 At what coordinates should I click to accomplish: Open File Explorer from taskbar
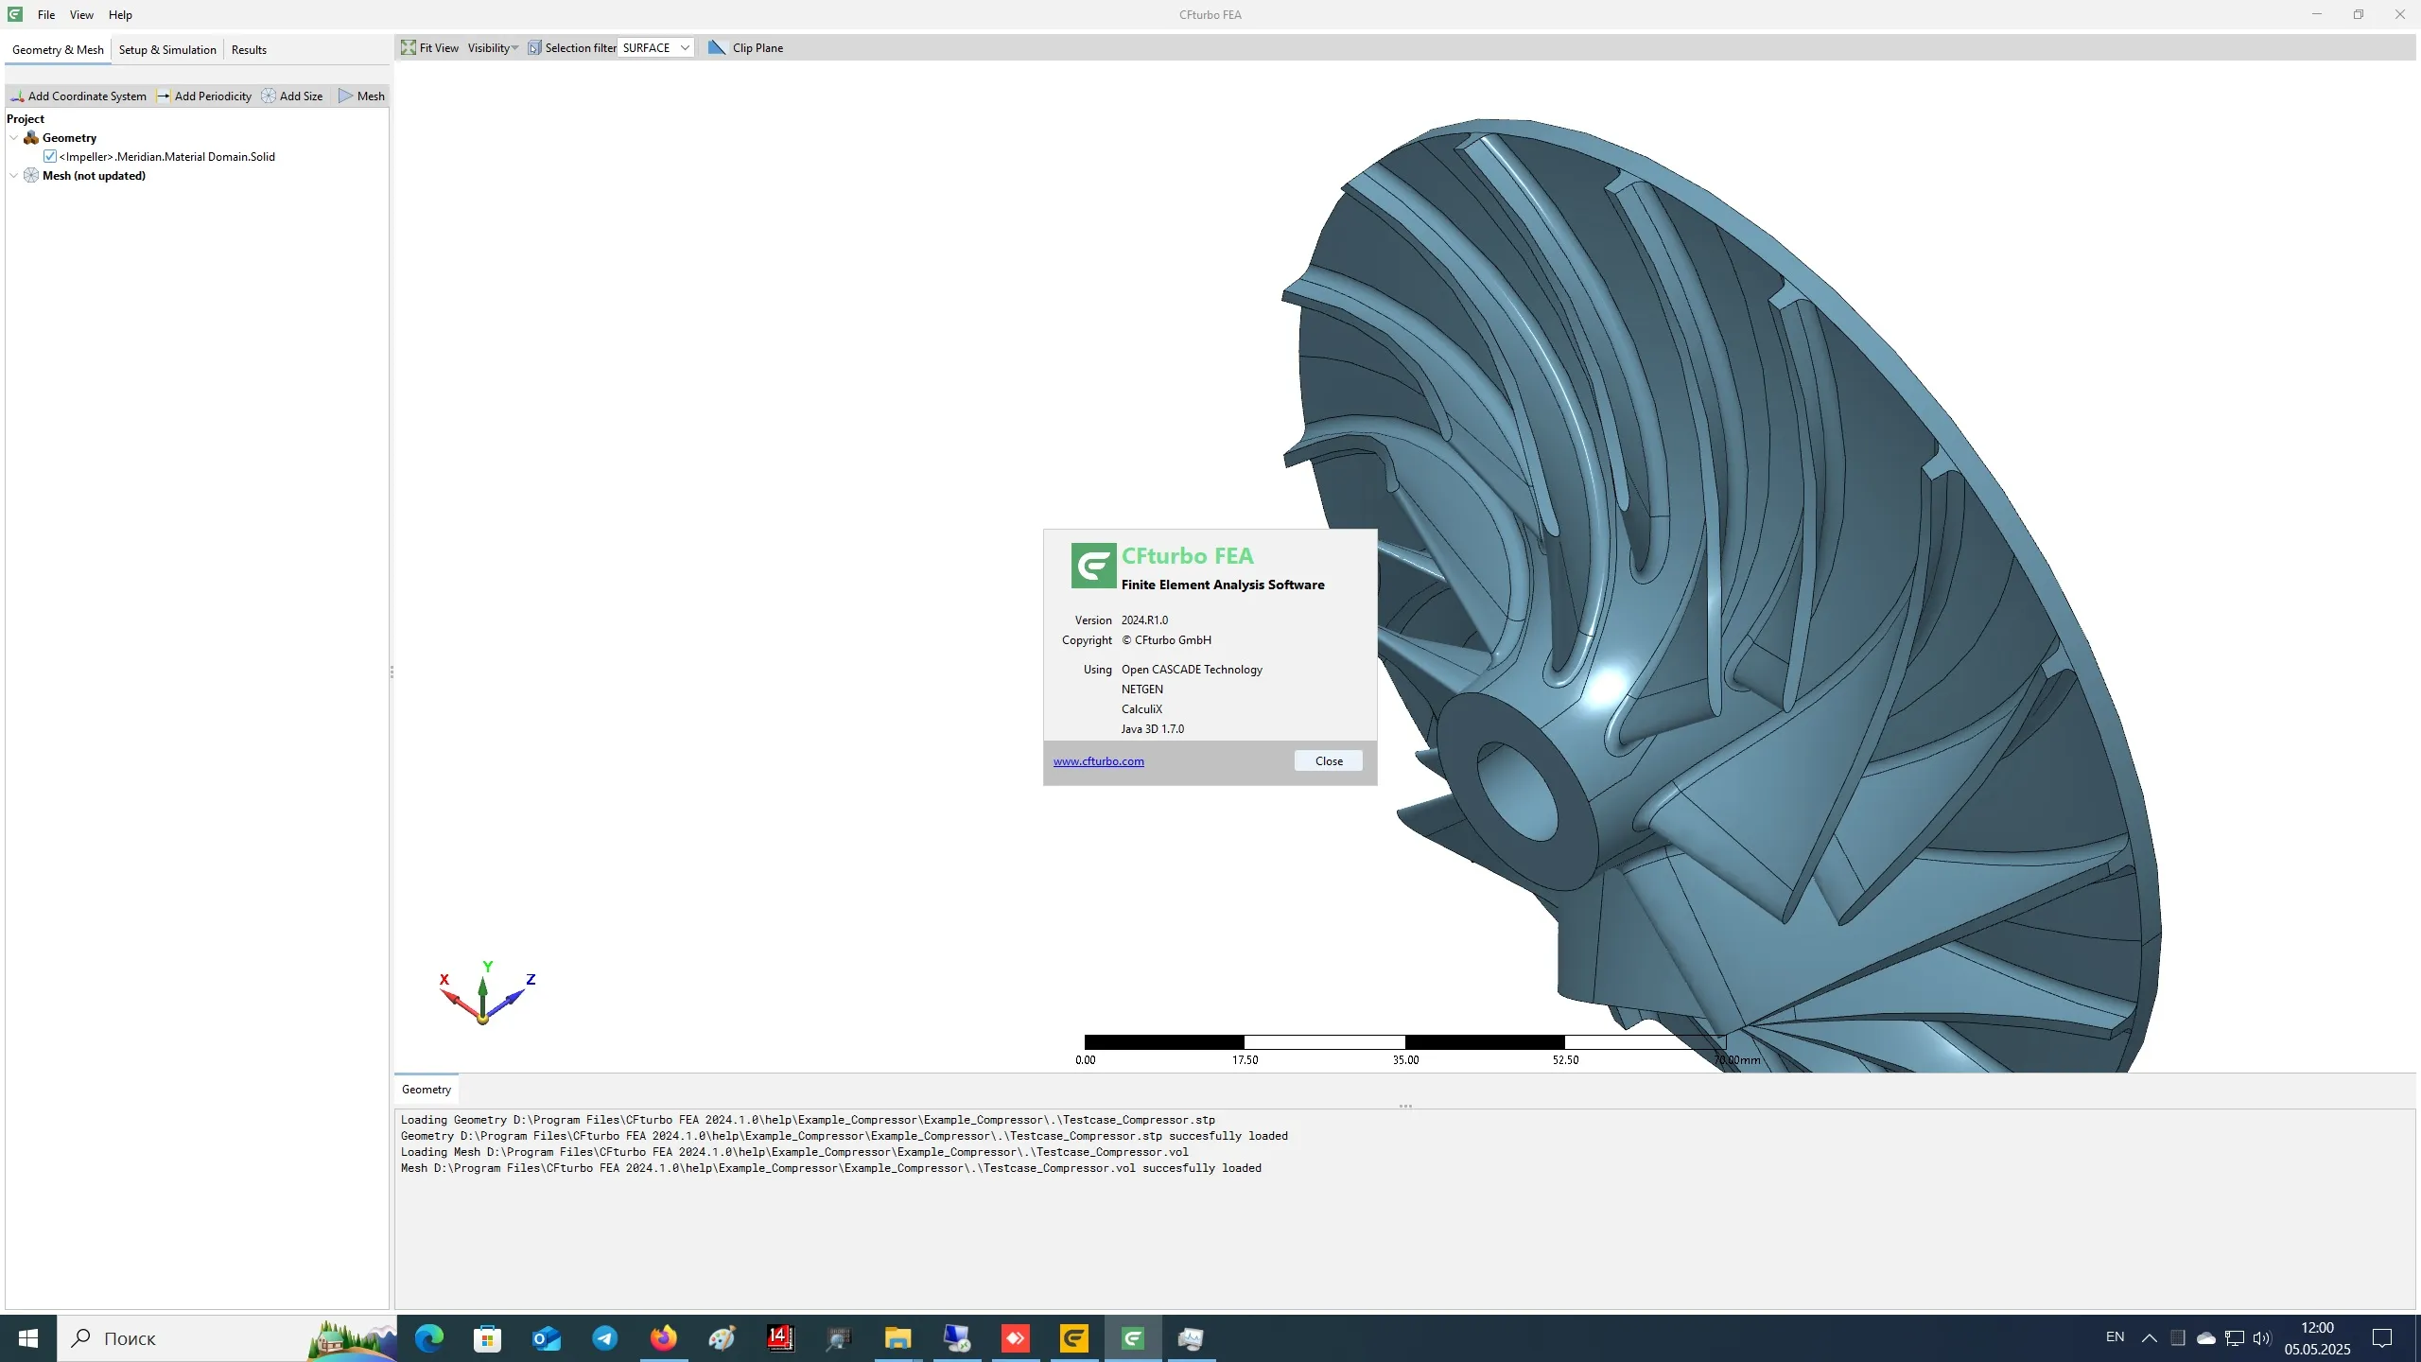pyautogui.click(x=897, y=1337)
